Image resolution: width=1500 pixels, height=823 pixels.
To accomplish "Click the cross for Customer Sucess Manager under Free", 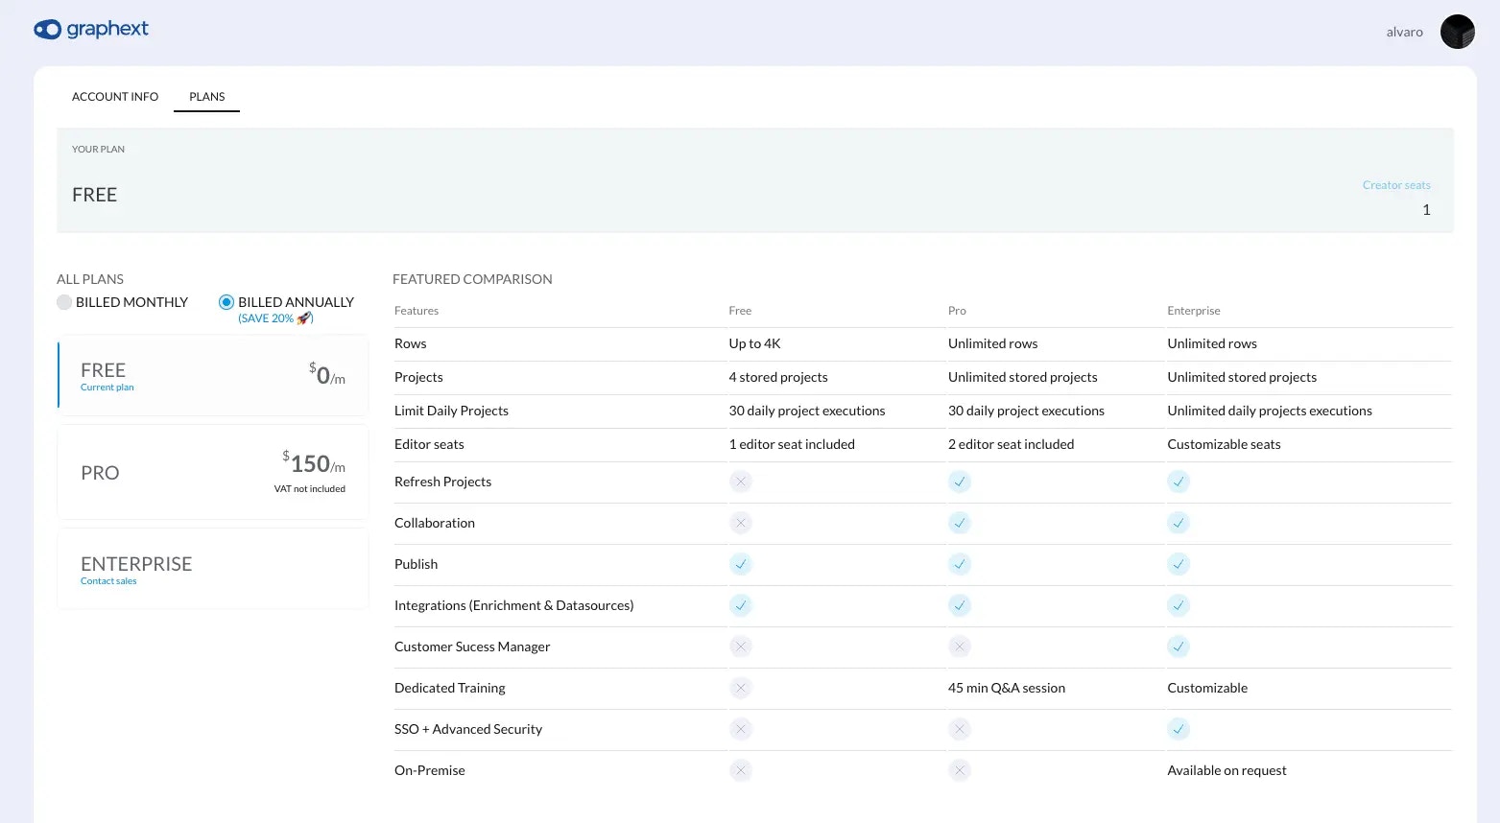I will 740,646.
